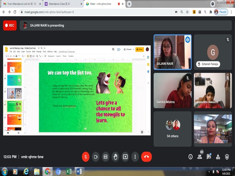Screen dimensions: 235x176
Task: Open Chrome three-dot menu
Action: (231, 12)
